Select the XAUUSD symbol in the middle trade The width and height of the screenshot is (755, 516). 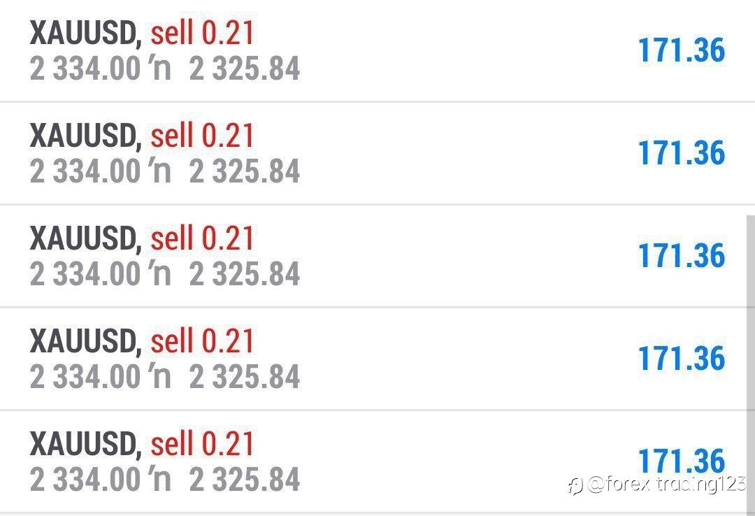(86, 238)
